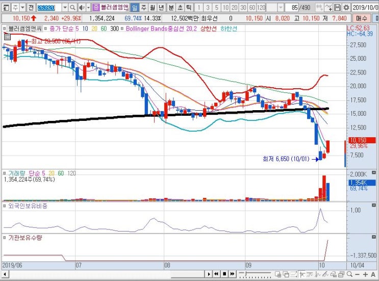This screenshot has height=281, width=379.
Task: Click the purple 증 badge icon
Action: pos(96,8)
